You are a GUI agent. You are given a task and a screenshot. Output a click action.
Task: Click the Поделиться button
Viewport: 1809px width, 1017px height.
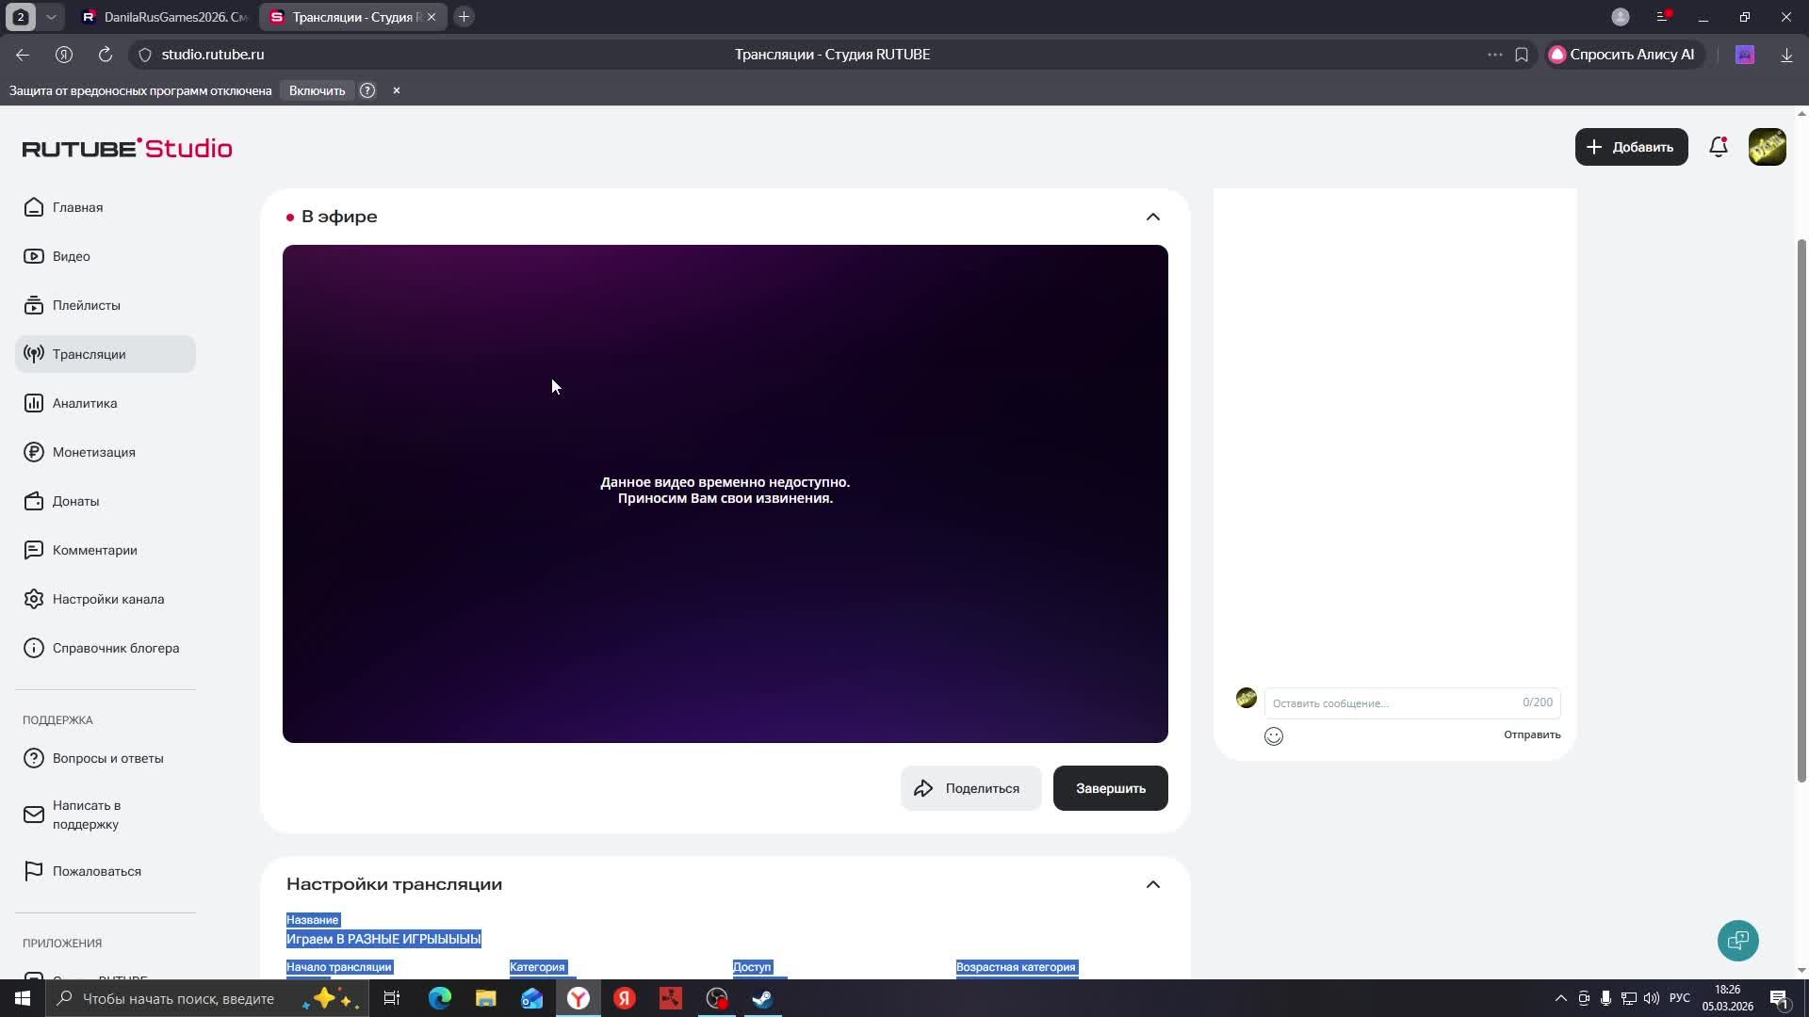pos(970,788)
